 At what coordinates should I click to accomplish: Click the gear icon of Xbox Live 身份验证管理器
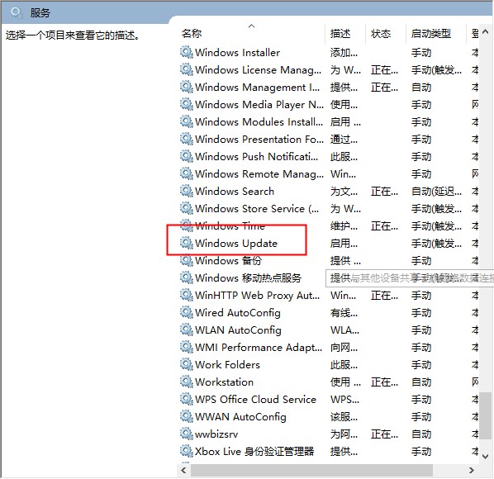pyautogui.click(x=186, y=451)
